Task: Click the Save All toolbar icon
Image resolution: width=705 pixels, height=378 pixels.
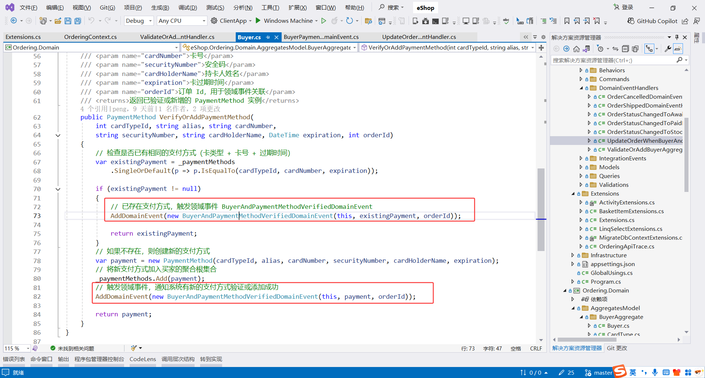Action: tap(78, 21)
